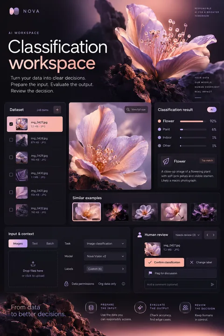
Task: Click Flag for discussion button
Action: click(181, 273)
